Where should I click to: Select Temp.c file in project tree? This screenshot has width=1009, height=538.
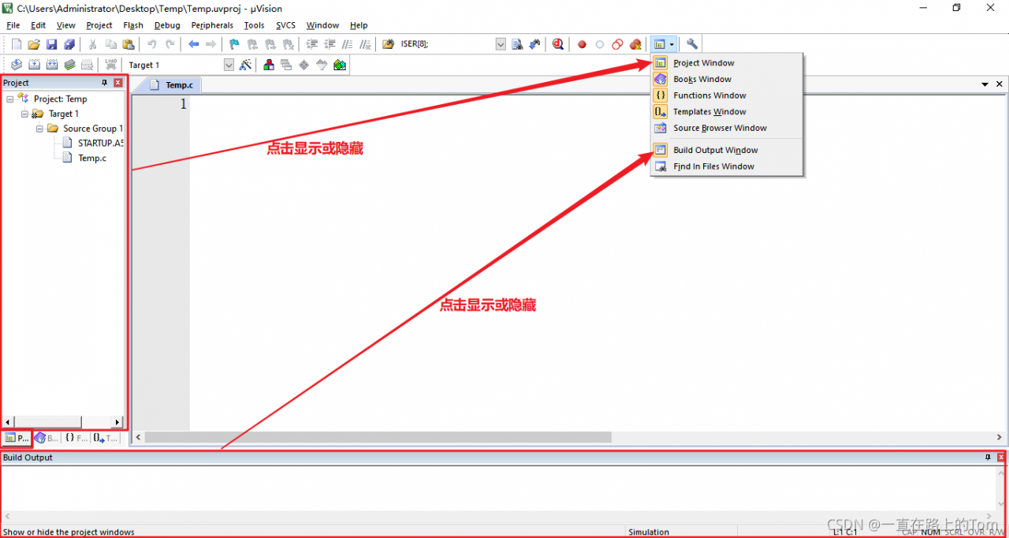click(x=84, y=159)
